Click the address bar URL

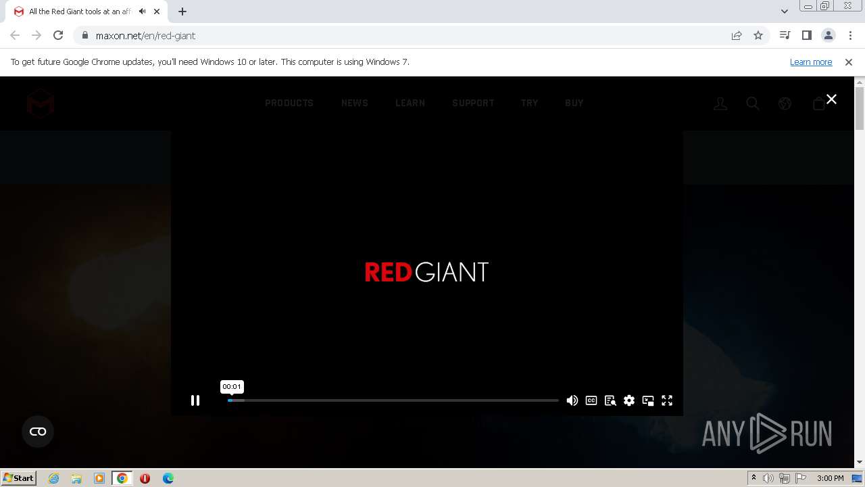point(145,36)
